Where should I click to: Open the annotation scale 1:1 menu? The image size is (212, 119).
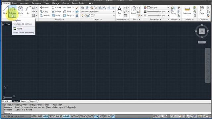pyautogui.click(x=174, y=116)
